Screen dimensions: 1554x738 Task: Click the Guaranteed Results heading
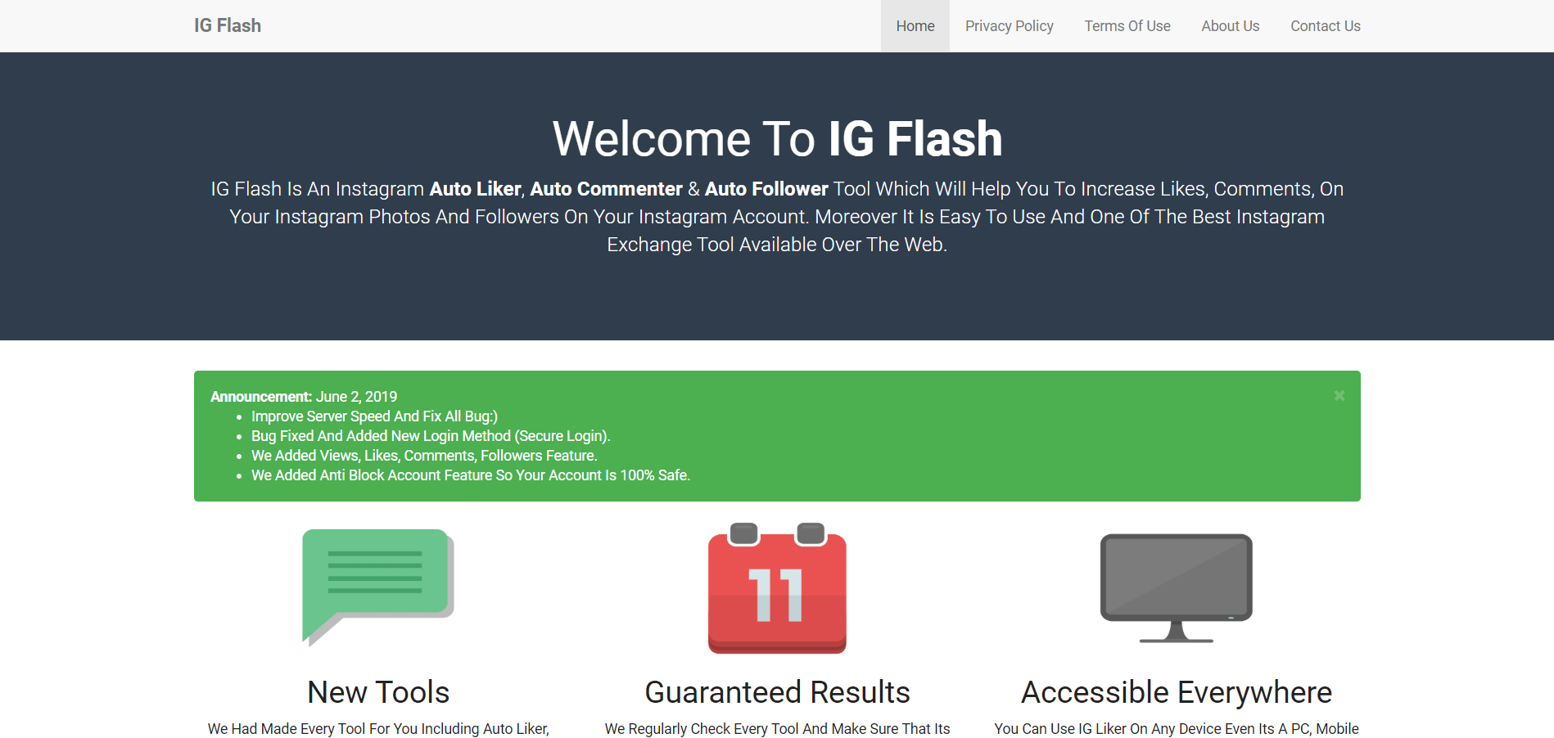tap(777, 691)
